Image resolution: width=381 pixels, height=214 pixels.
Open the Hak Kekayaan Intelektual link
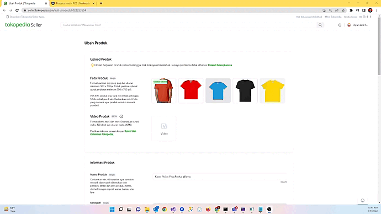pyautogui.click(x=309, y=17)
